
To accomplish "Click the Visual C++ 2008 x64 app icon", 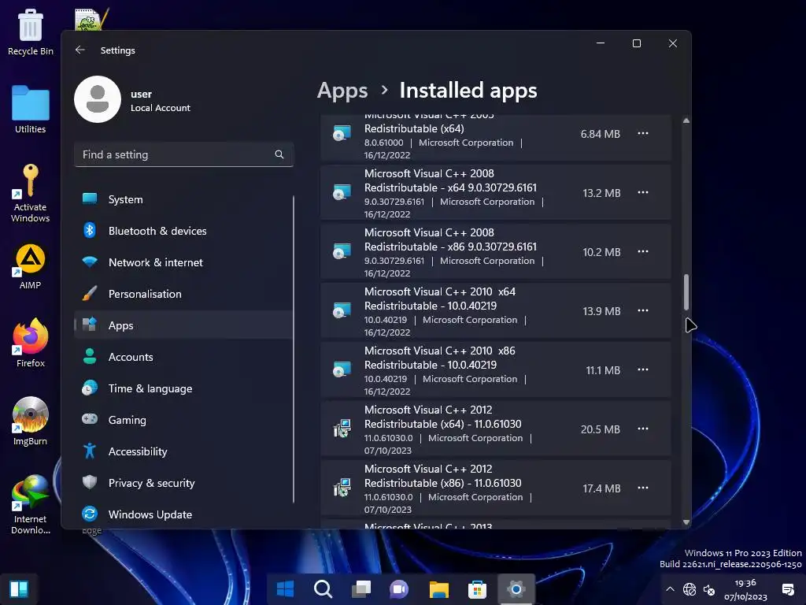I will (x=342, y=192).
